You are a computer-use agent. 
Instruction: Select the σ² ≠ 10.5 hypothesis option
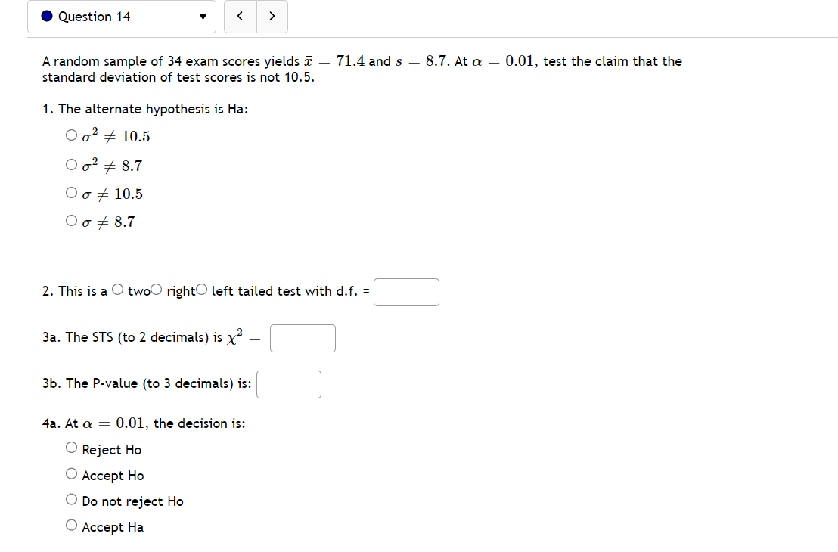(71, 135)
